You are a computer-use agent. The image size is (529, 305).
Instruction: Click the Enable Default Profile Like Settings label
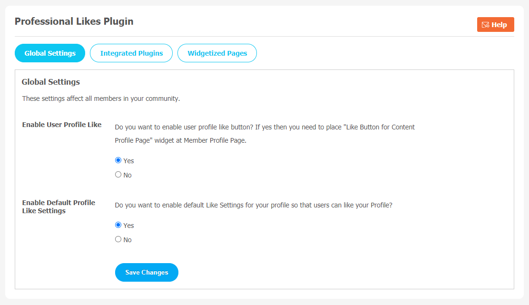[59, 207]
